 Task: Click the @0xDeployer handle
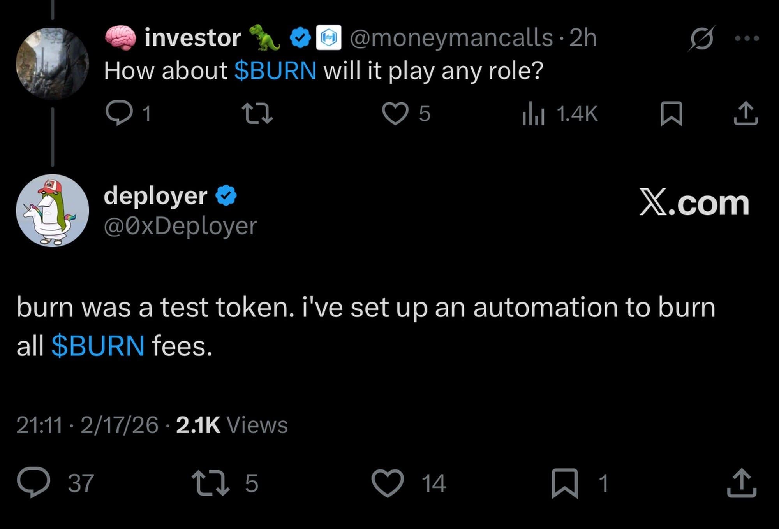[x=180, y=226]
